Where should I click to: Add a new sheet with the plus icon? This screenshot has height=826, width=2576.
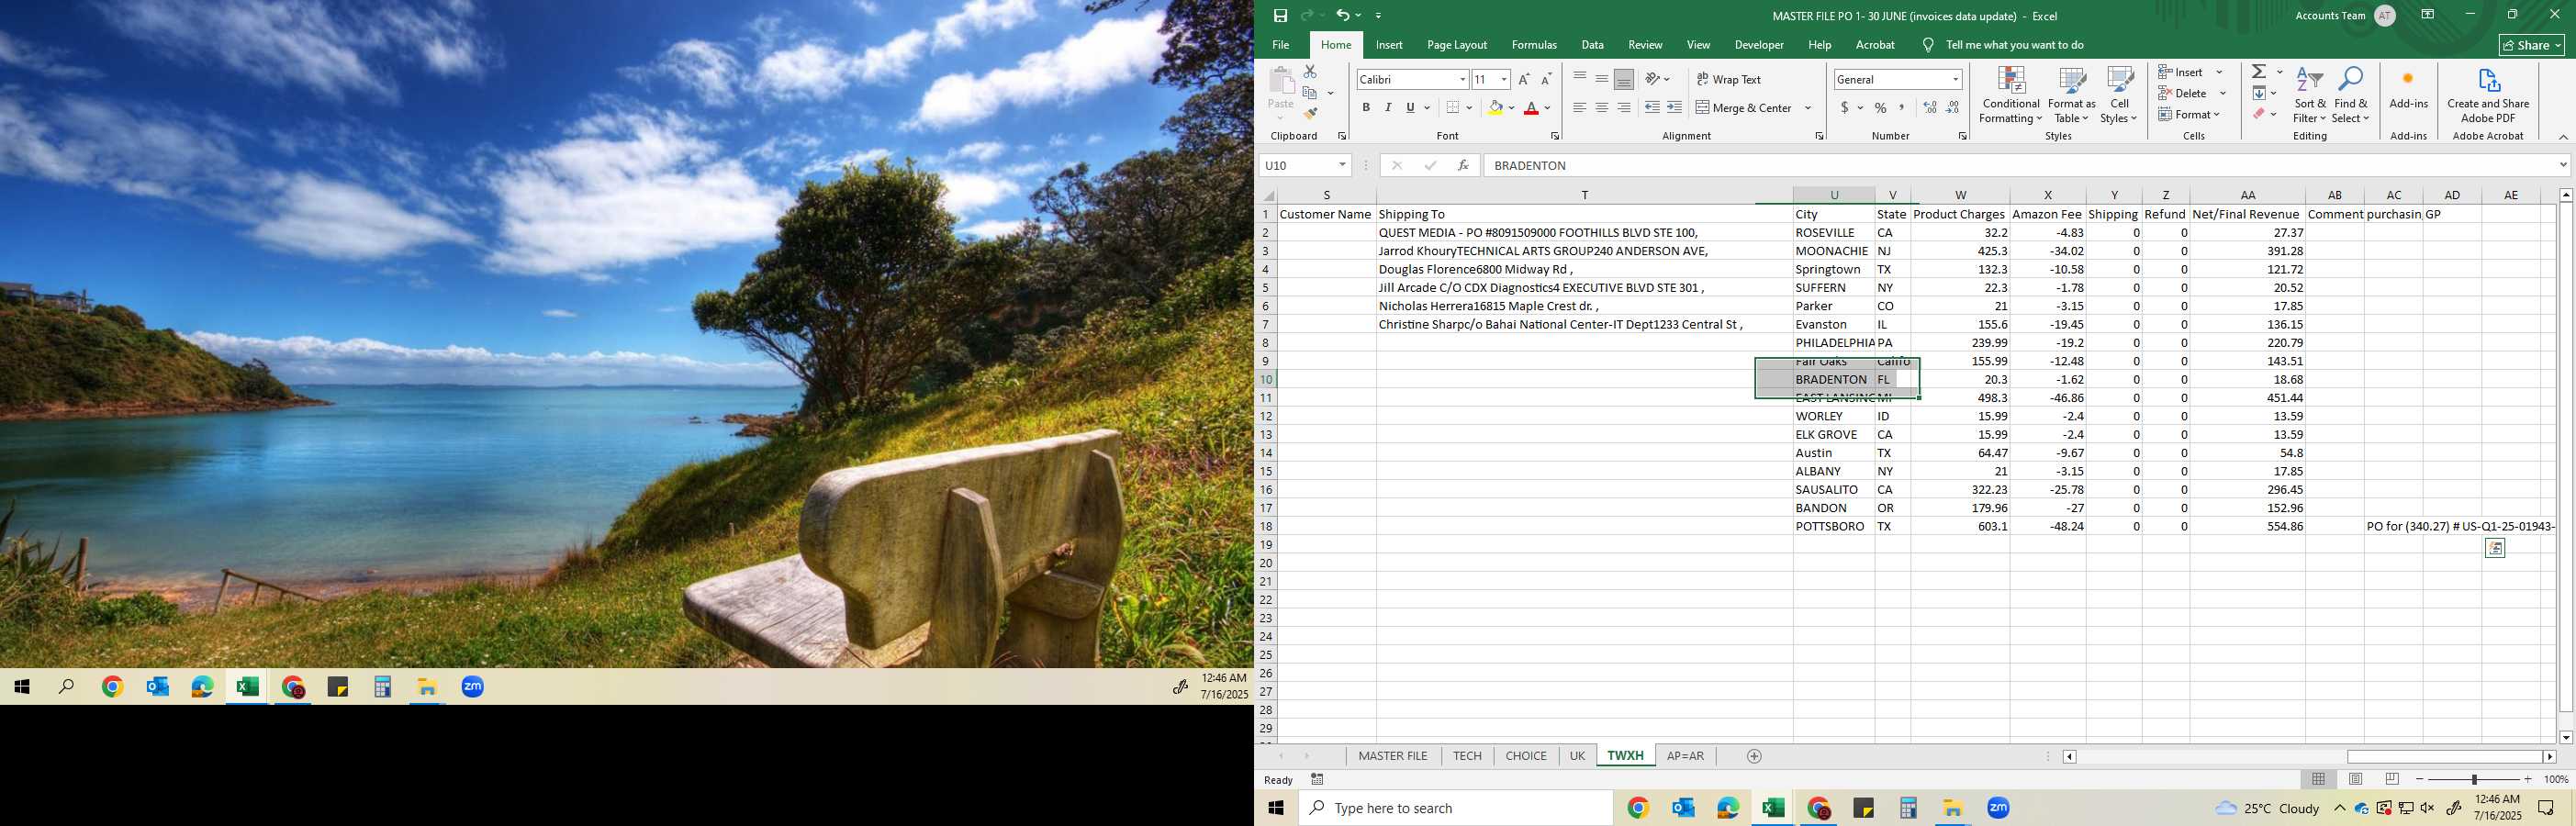(1754, 756)
